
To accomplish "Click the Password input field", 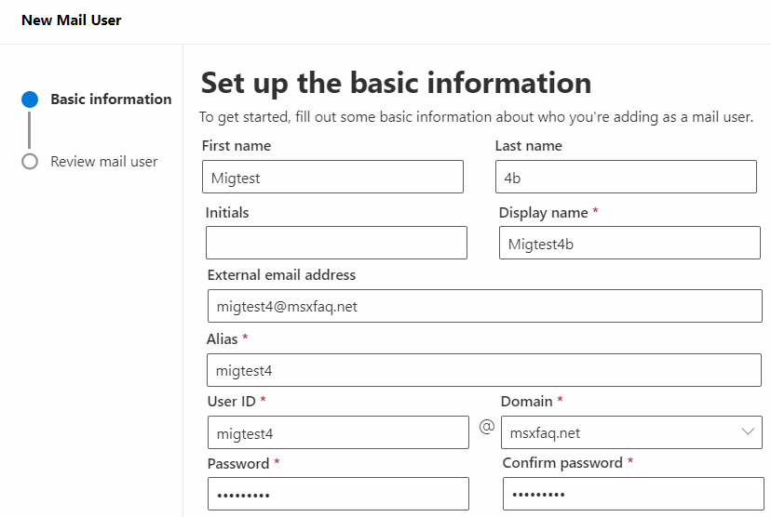I will pos(338,494).
